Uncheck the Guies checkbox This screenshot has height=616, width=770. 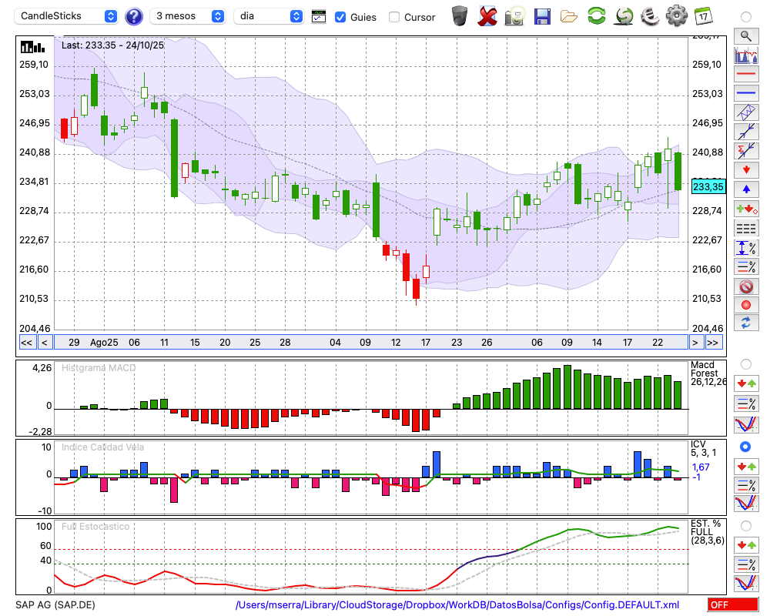[x=340, y=17]
